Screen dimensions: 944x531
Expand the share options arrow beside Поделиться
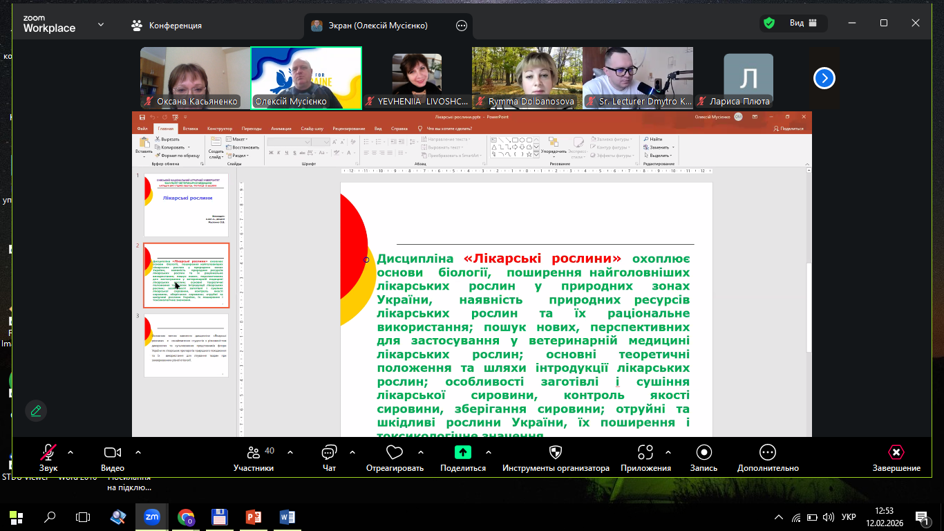click(489, 452)
